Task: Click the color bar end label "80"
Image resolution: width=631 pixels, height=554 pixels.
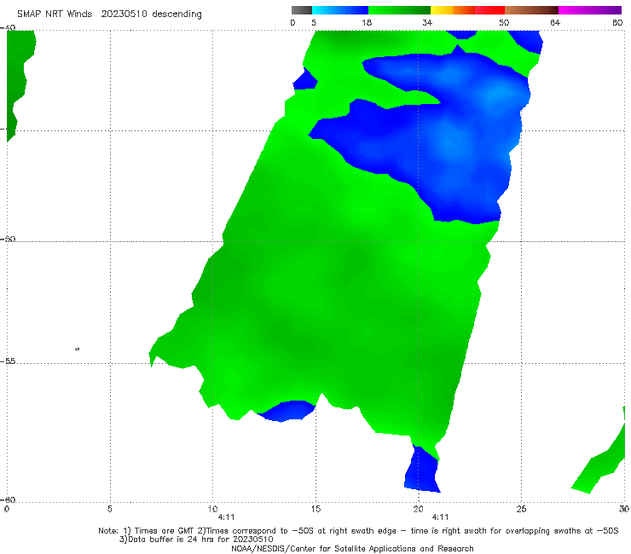Action: coord(617,23)
